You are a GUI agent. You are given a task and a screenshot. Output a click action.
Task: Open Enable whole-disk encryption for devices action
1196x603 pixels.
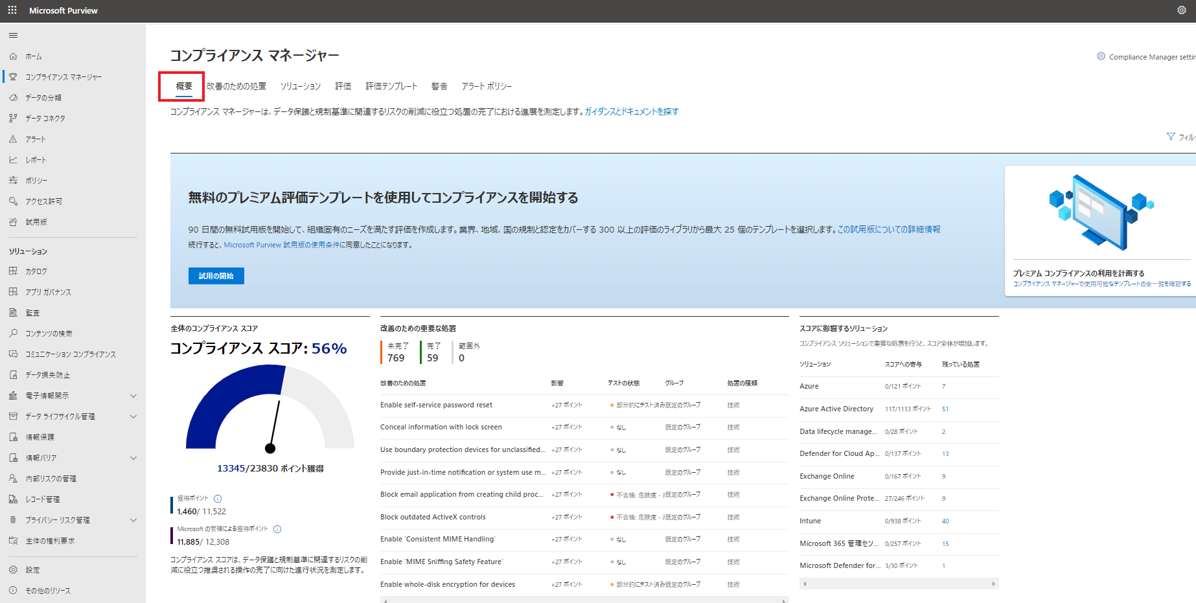tap(448, 585)
